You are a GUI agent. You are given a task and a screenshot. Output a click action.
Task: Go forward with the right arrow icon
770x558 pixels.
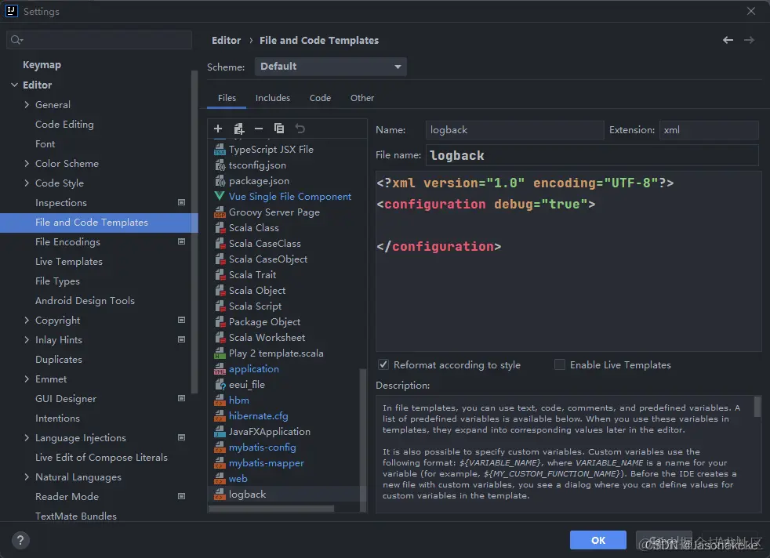749,40
